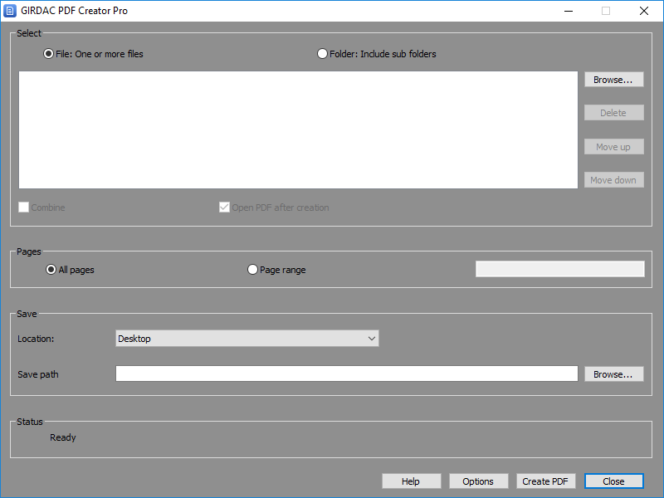Open the Help button
The width and height of the screenshot is (664, 498).
(x=411, y=481)
